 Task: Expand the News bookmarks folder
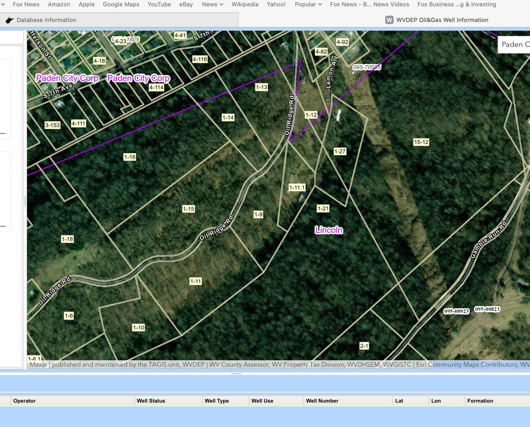click(212, 4)
